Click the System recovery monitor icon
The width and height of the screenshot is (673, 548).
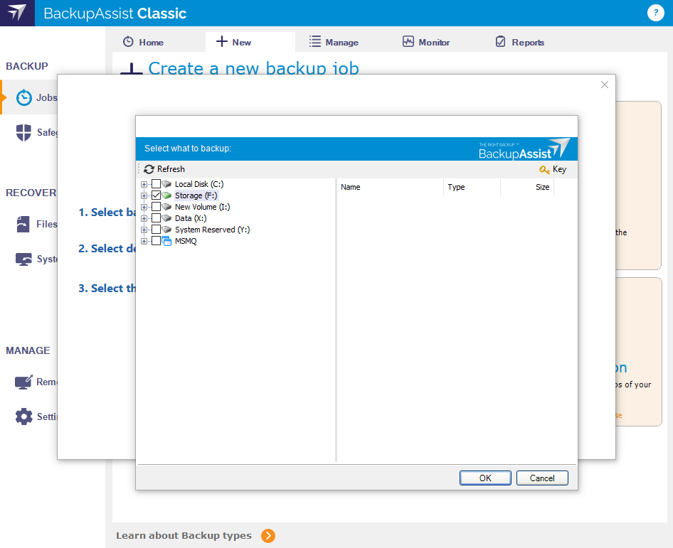pos(23,259)
